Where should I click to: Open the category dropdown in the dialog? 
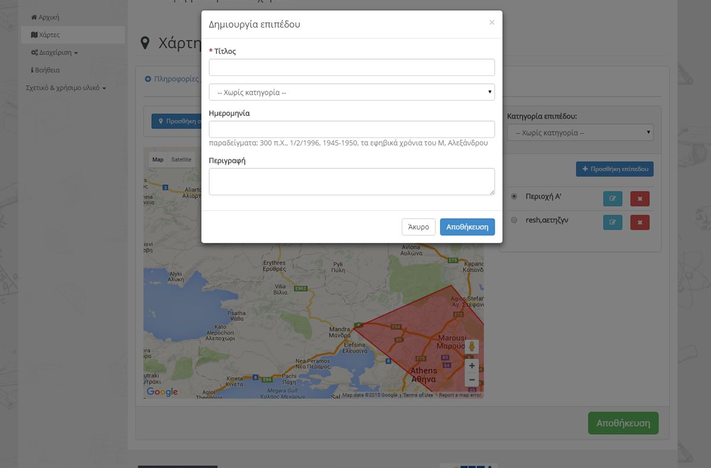pos(351,92)
